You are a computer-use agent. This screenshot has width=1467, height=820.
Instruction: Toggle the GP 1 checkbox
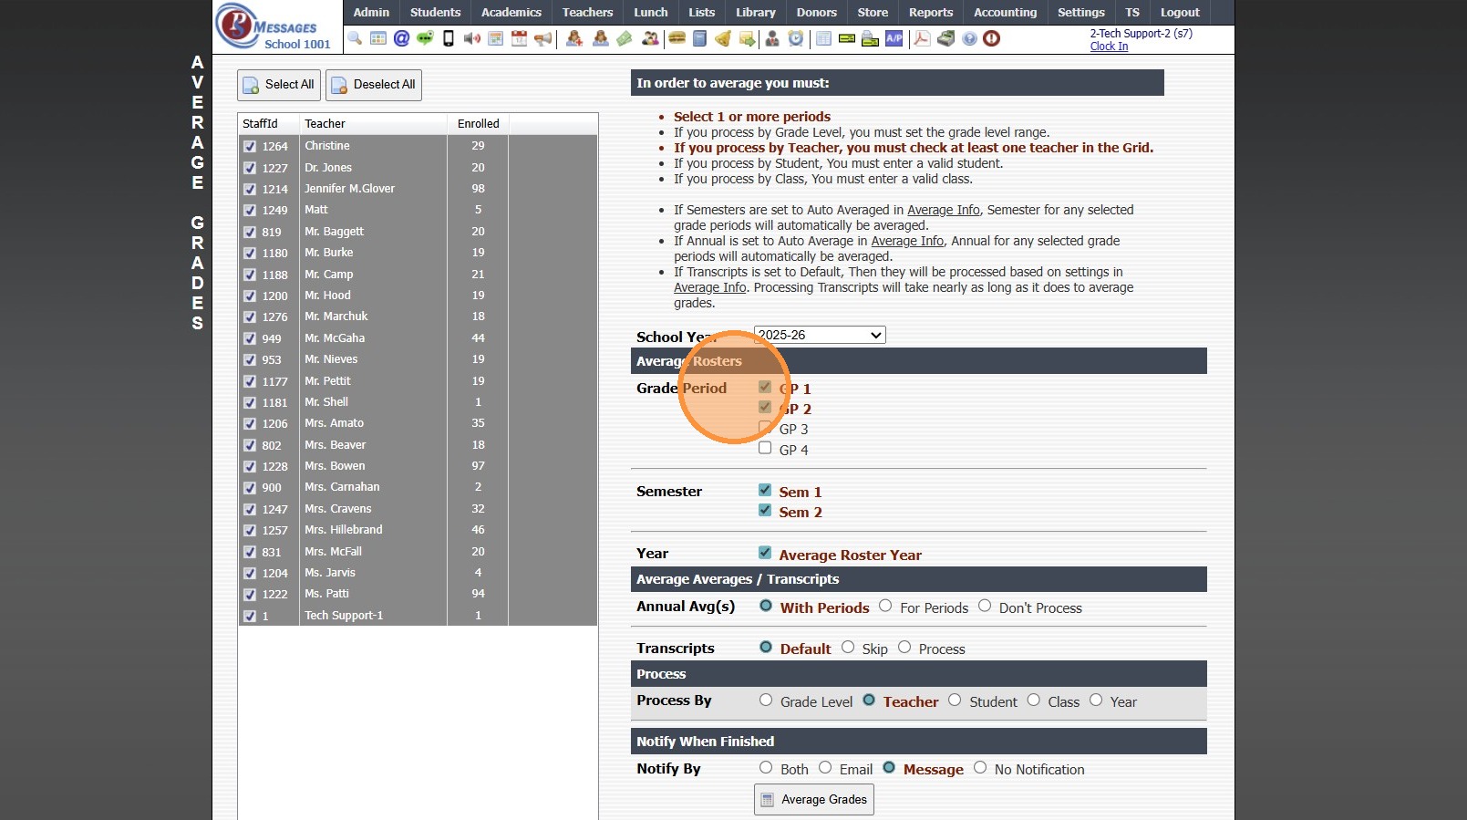point(765,387)
